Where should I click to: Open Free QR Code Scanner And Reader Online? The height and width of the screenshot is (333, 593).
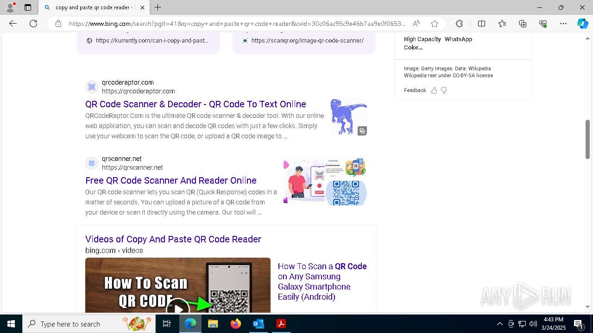point(171,180)
